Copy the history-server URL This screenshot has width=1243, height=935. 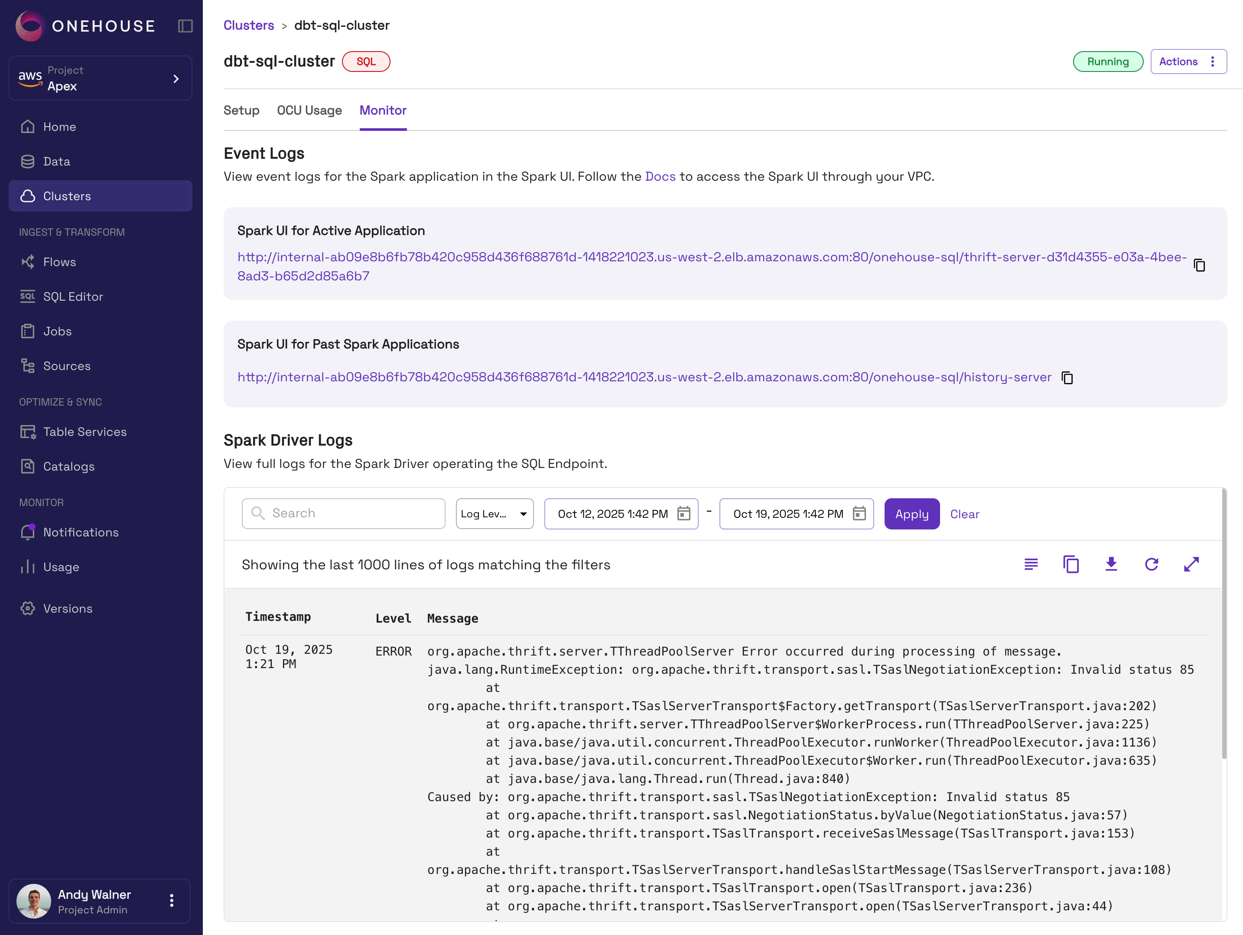click(x=1067, y=378)
